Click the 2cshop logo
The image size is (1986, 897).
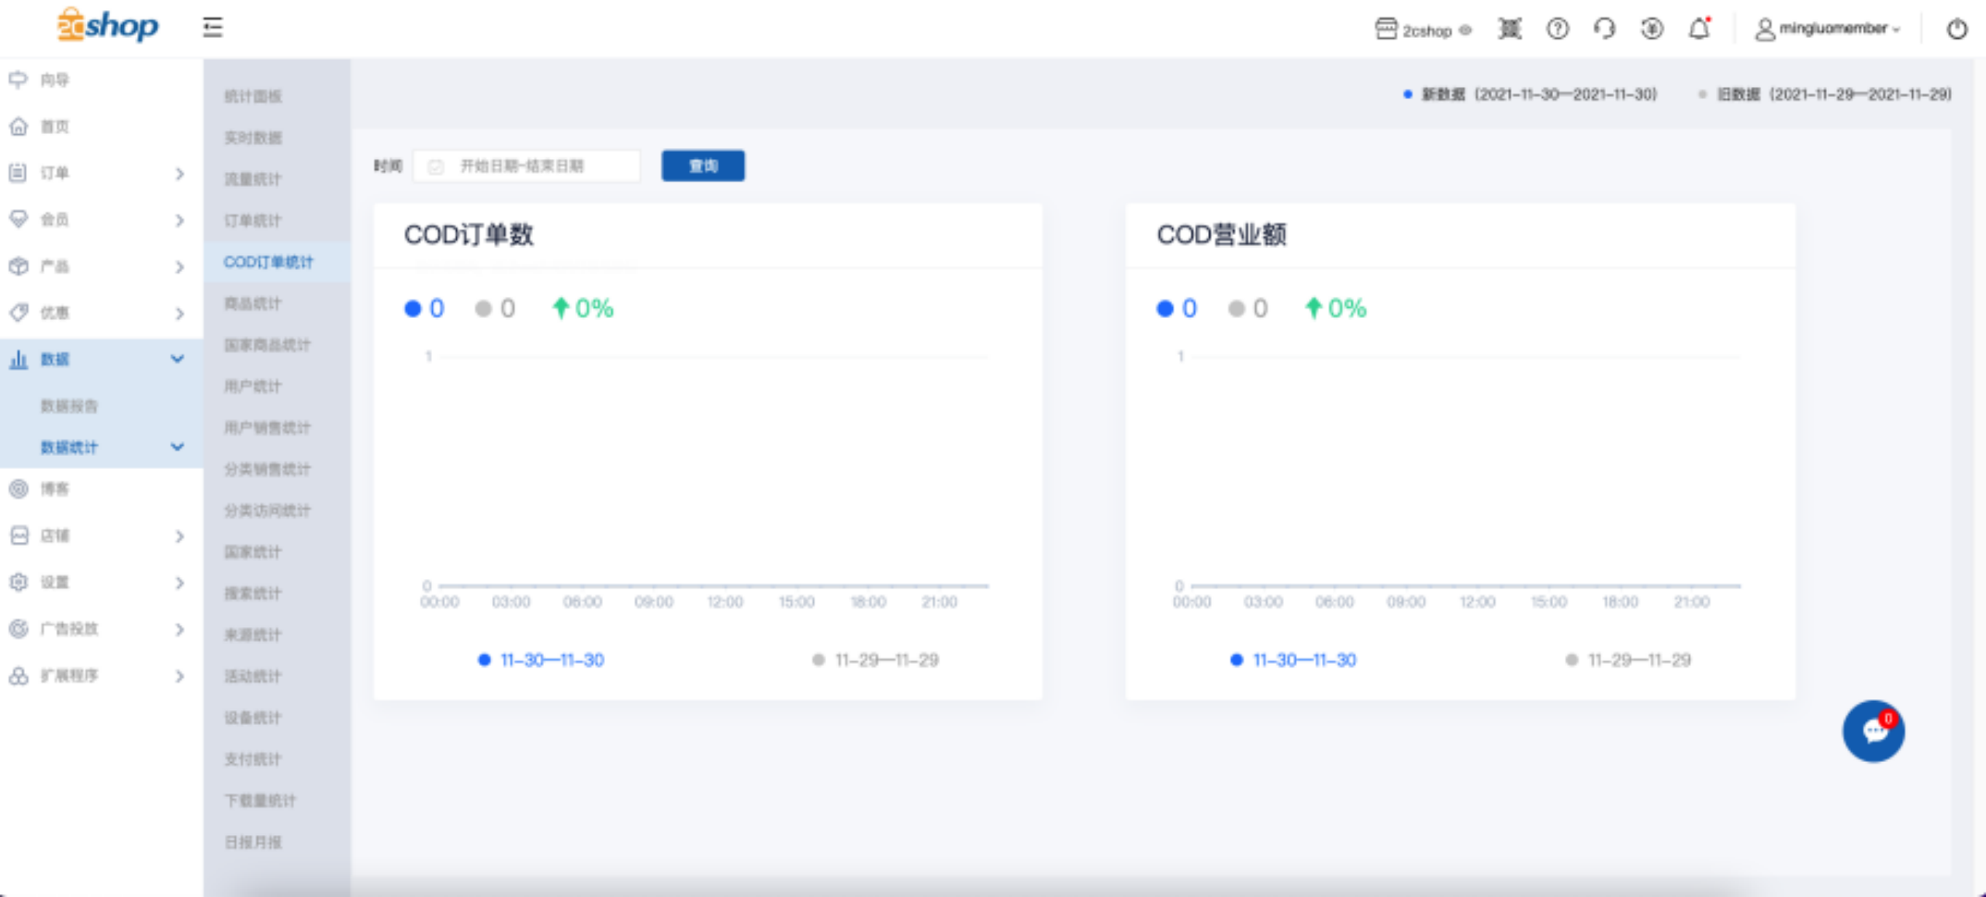pos(107,26)
